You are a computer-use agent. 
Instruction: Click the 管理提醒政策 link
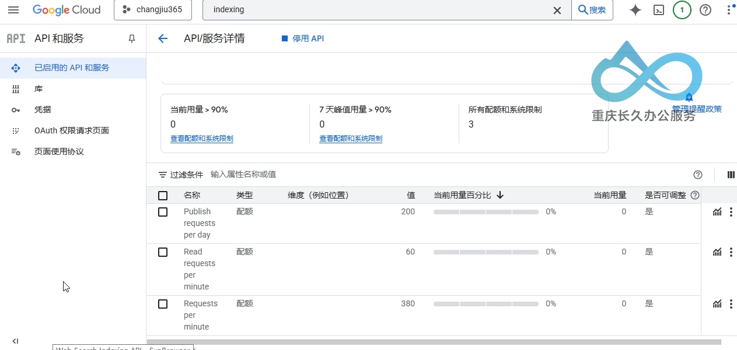(697, 109)
